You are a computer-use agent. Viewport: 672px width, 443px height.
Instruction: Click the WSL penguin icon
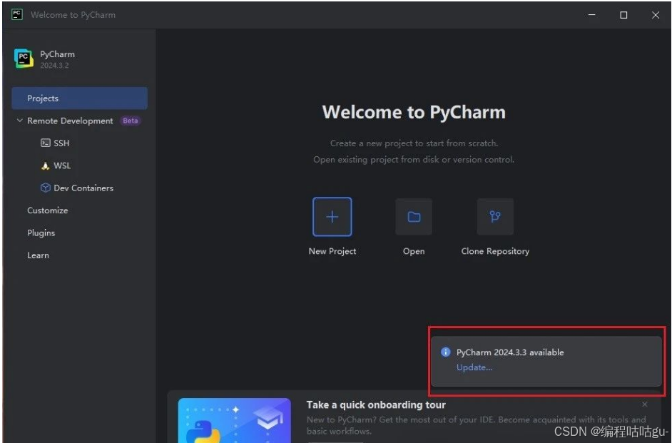[x=46, y=166]
